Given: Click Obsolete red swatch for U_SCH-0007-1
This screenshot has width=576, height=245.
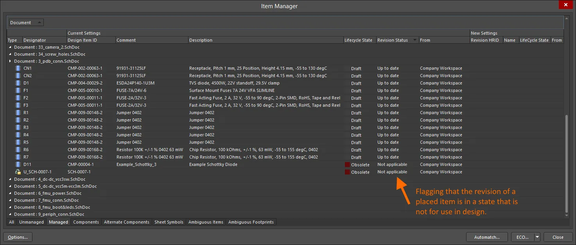Looking at the screenshot, I should (347, 172).
